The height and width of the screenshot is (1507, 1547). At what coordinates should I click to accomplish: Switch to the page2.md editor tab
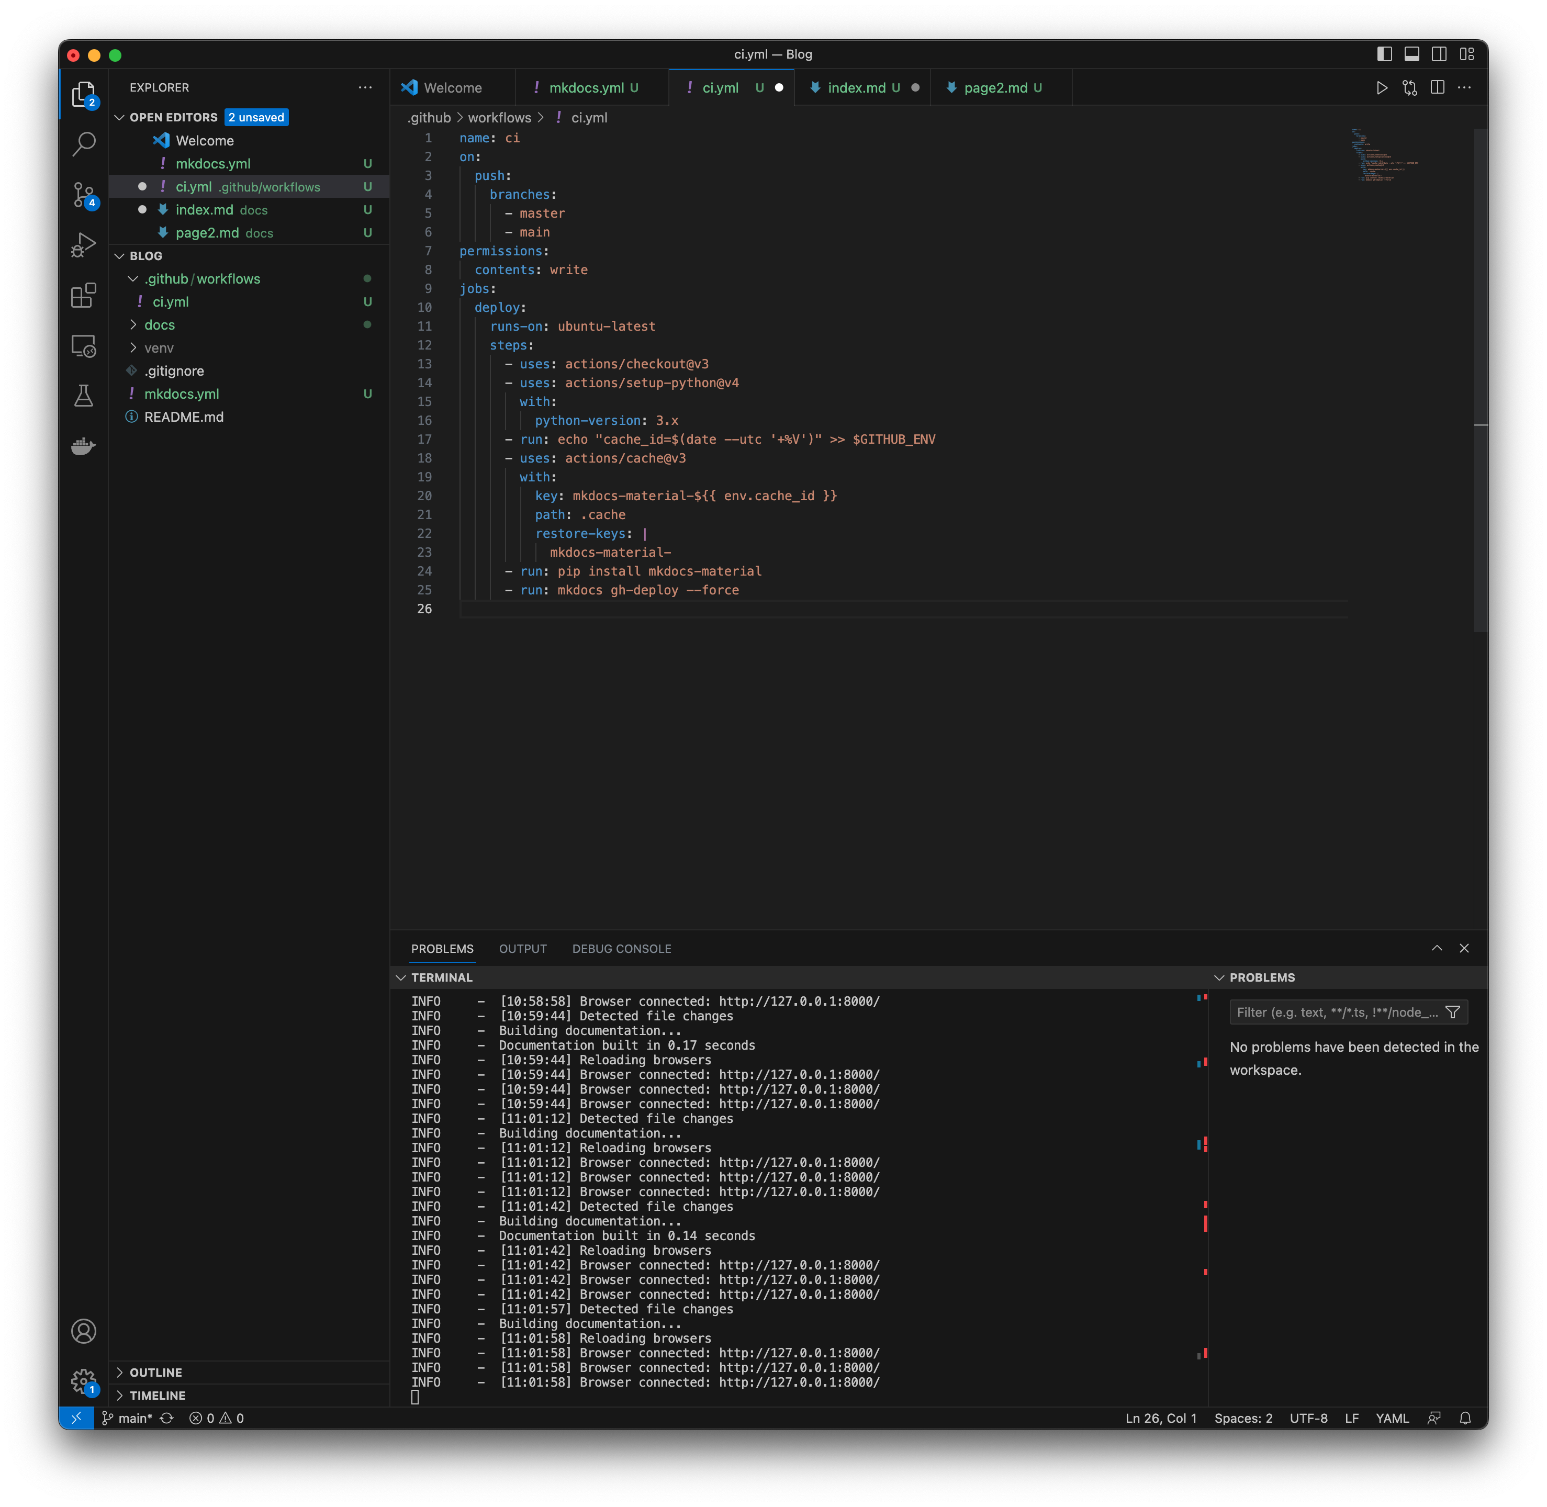(x=1001, y=88)
